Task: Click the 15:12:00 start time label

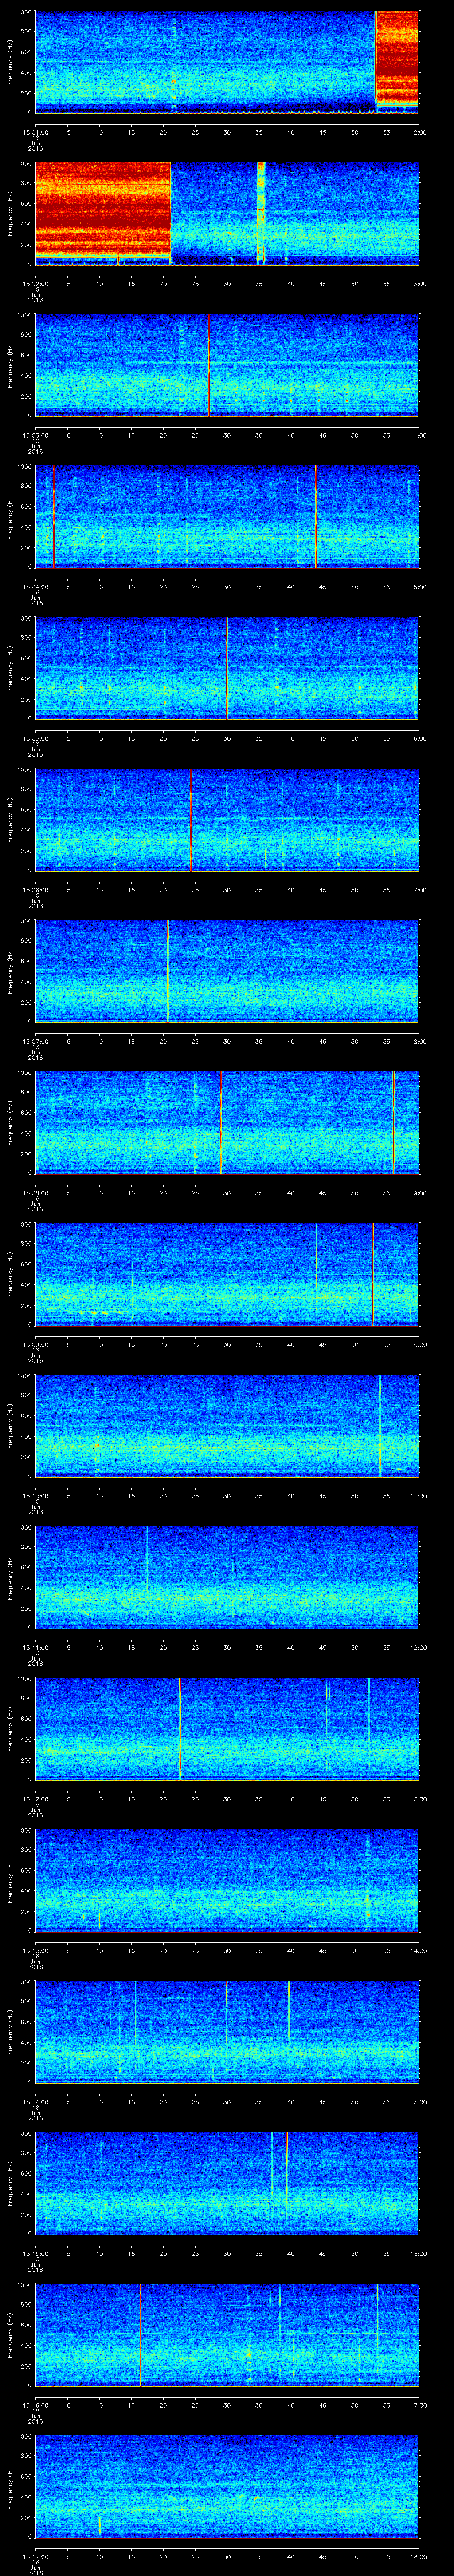Action: click(x=35, y=1799)
